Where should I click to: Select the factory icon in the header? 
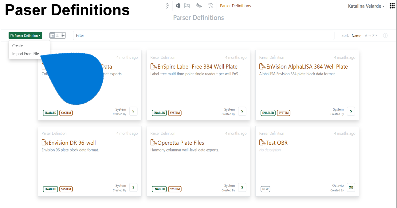pyautogui.click(x=187, y=6)
